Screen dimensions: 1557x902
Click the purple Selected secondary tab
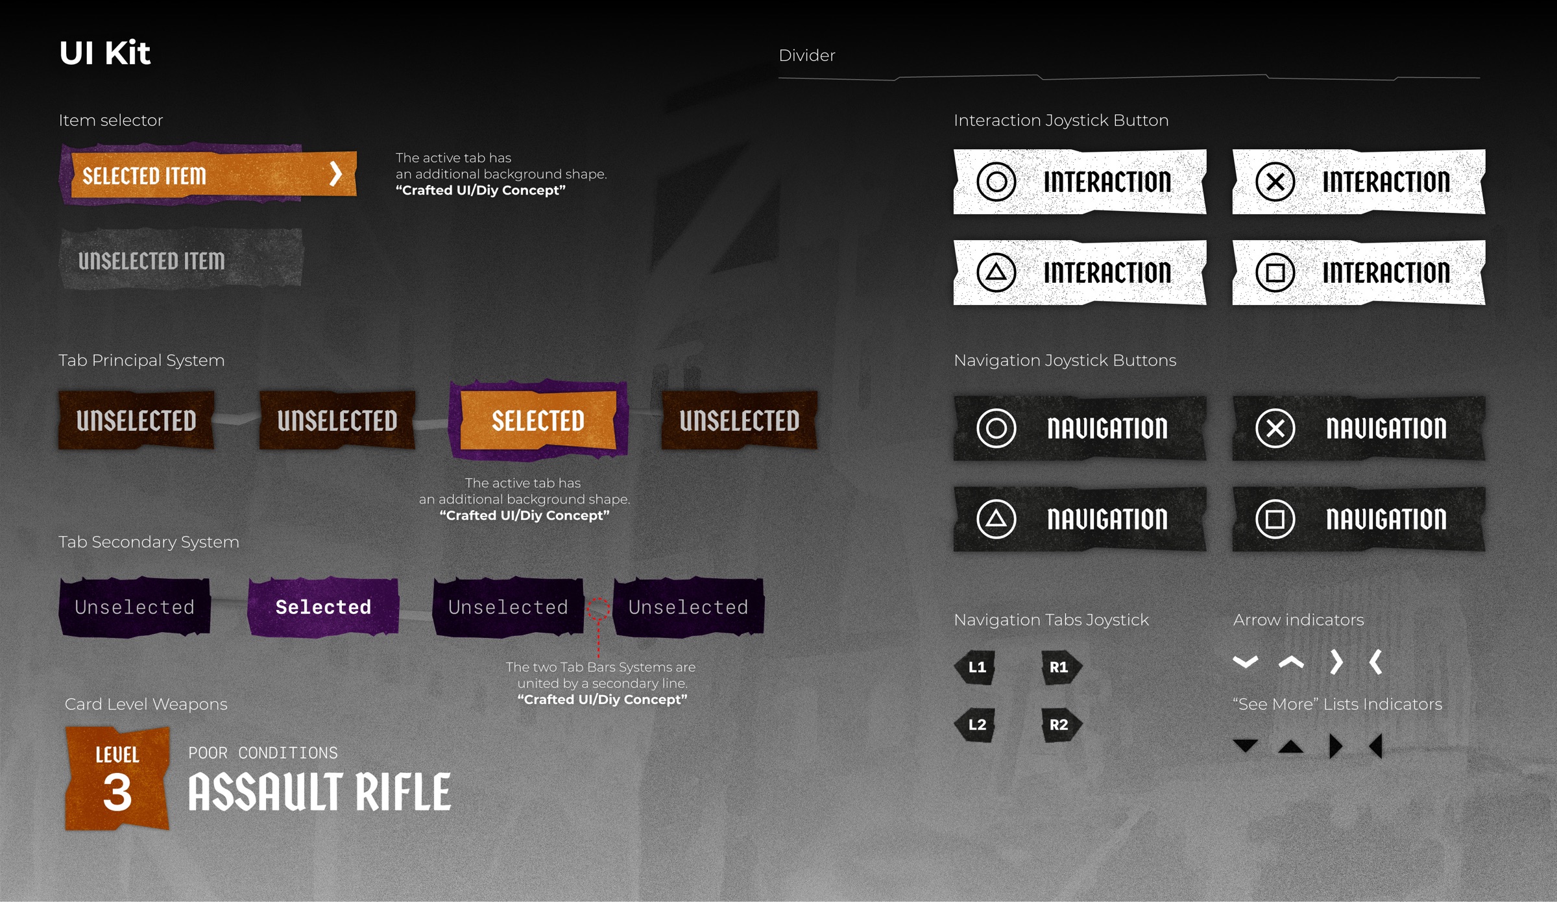[323, 607]
